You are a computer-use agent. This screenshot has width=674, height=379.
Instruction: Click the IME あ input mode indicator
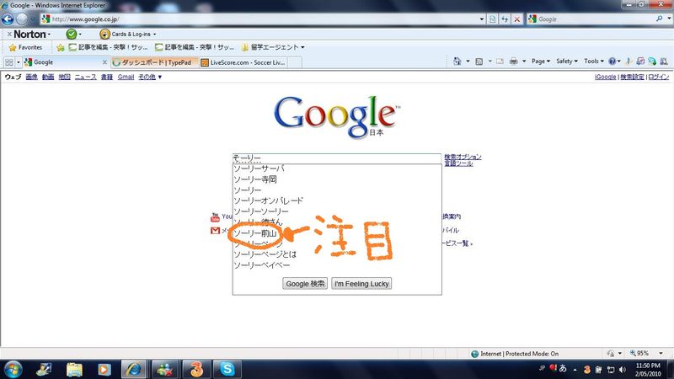563,368
